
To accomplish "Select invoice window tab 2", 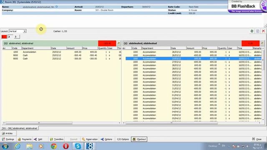I will 10,37.
